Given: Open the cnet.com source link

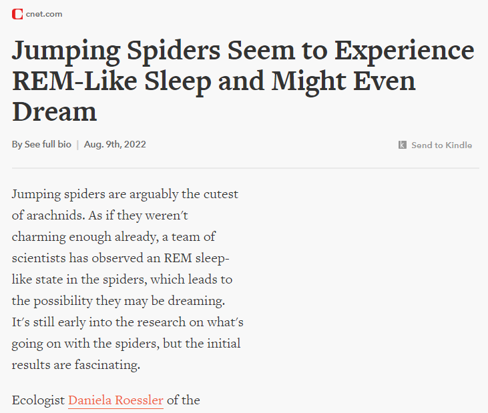Looking at the screenshot, I should [44, 14].
